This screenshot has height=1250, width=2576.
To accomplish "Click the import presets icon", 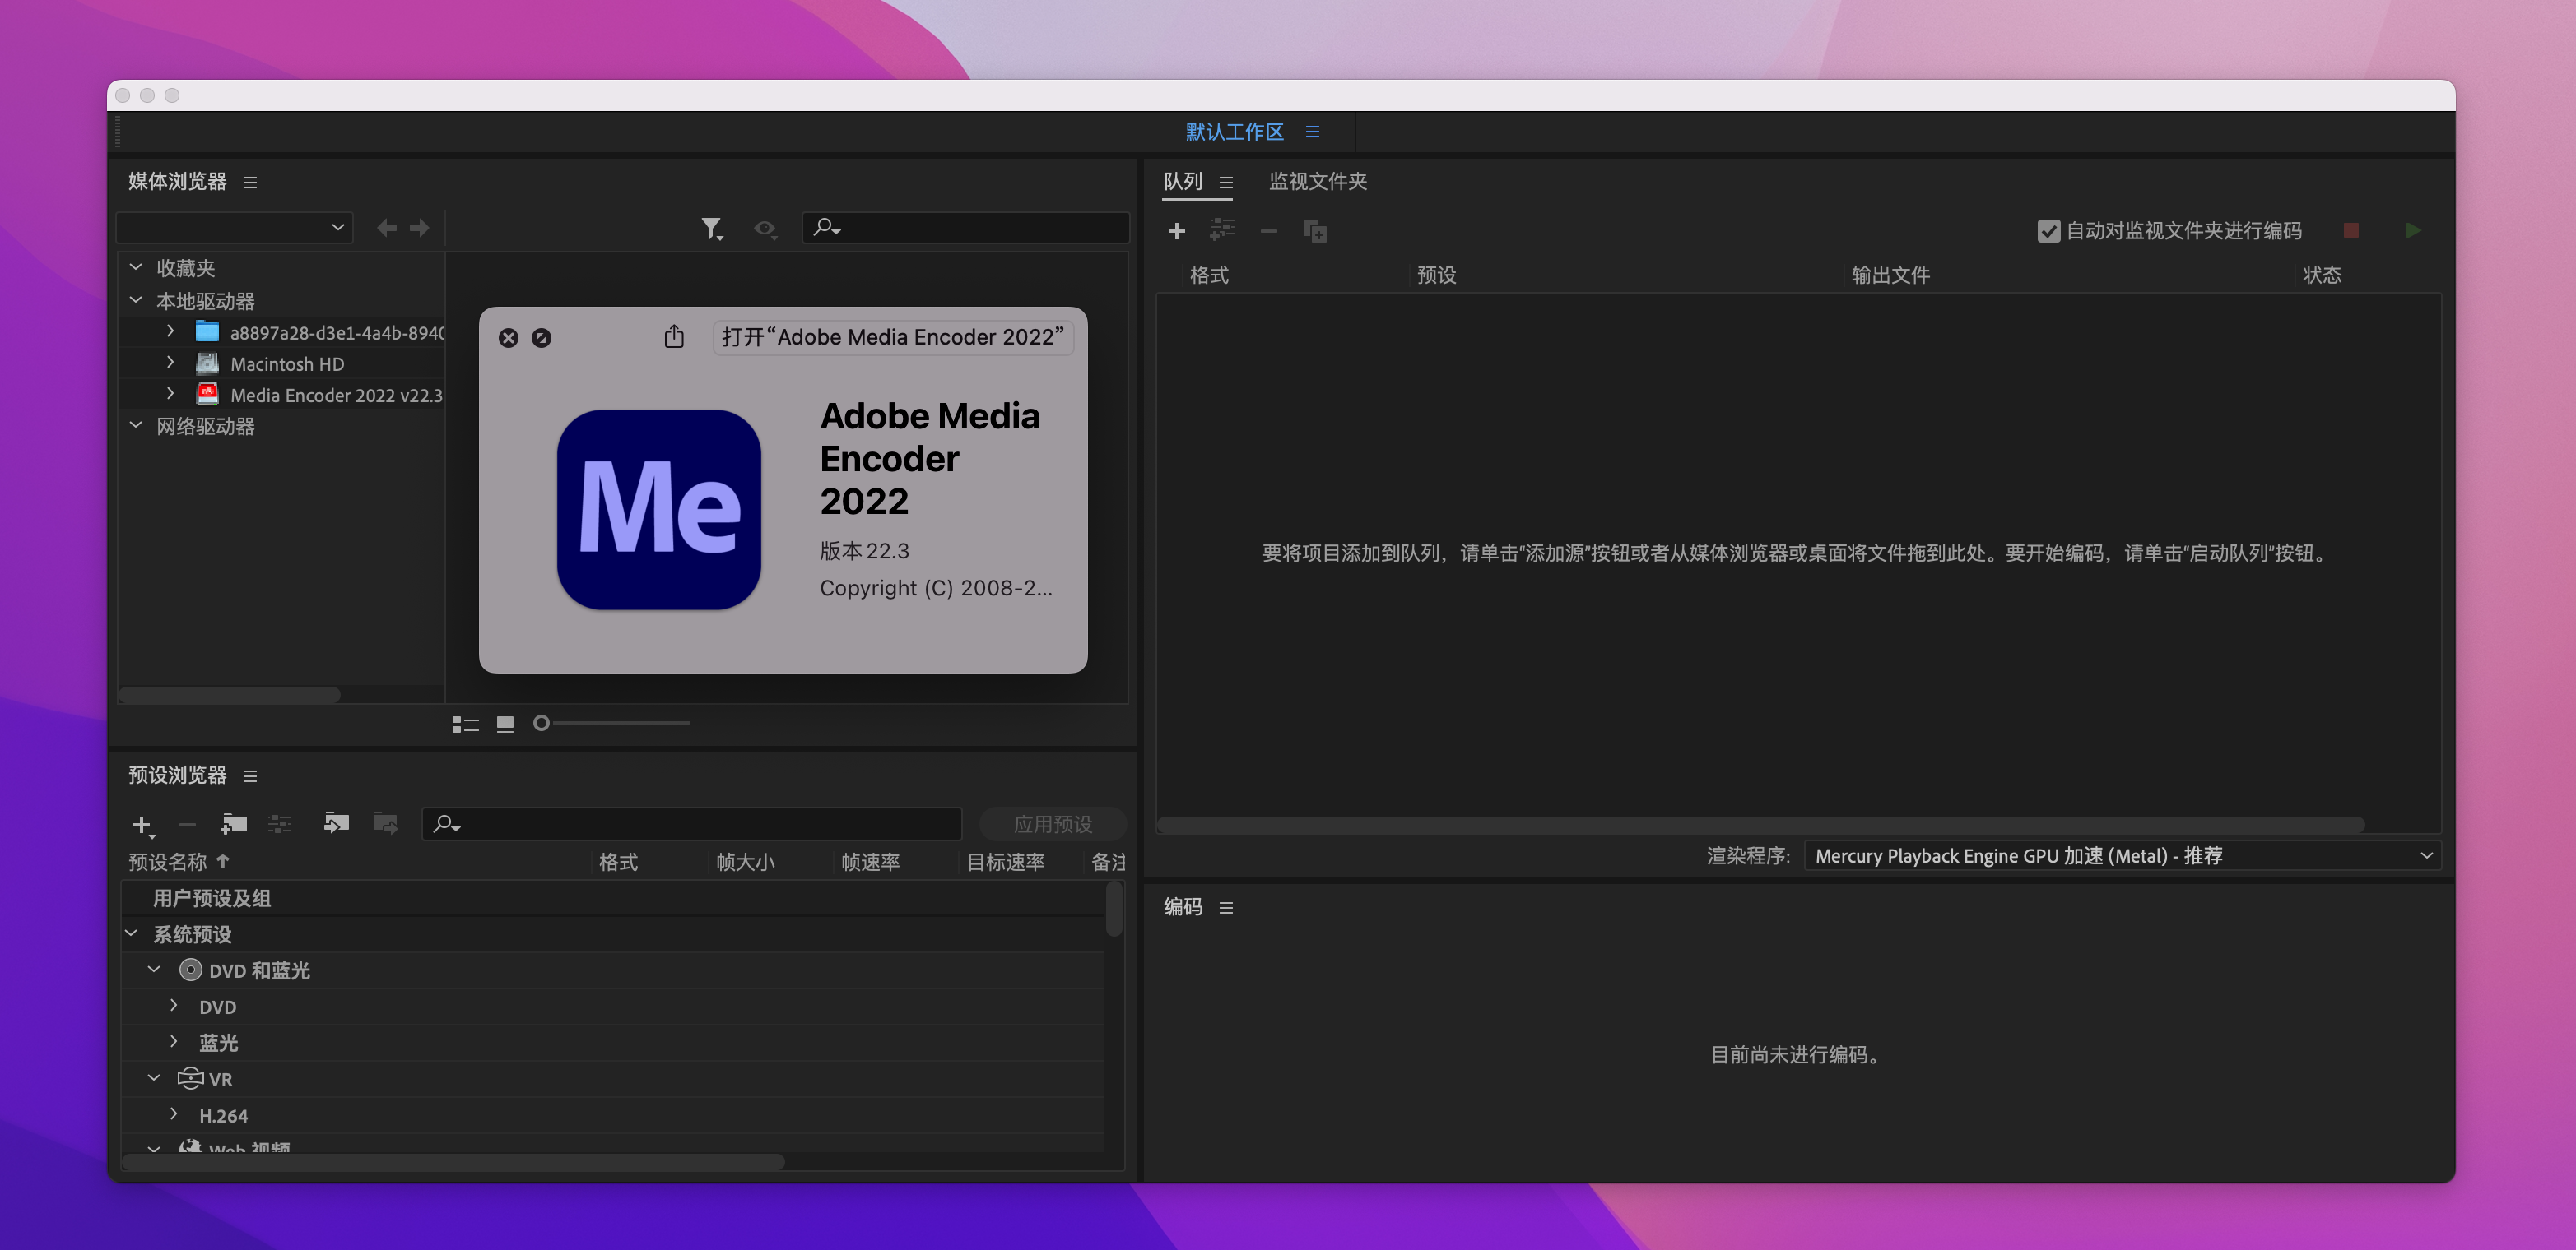I will (336, 823).
